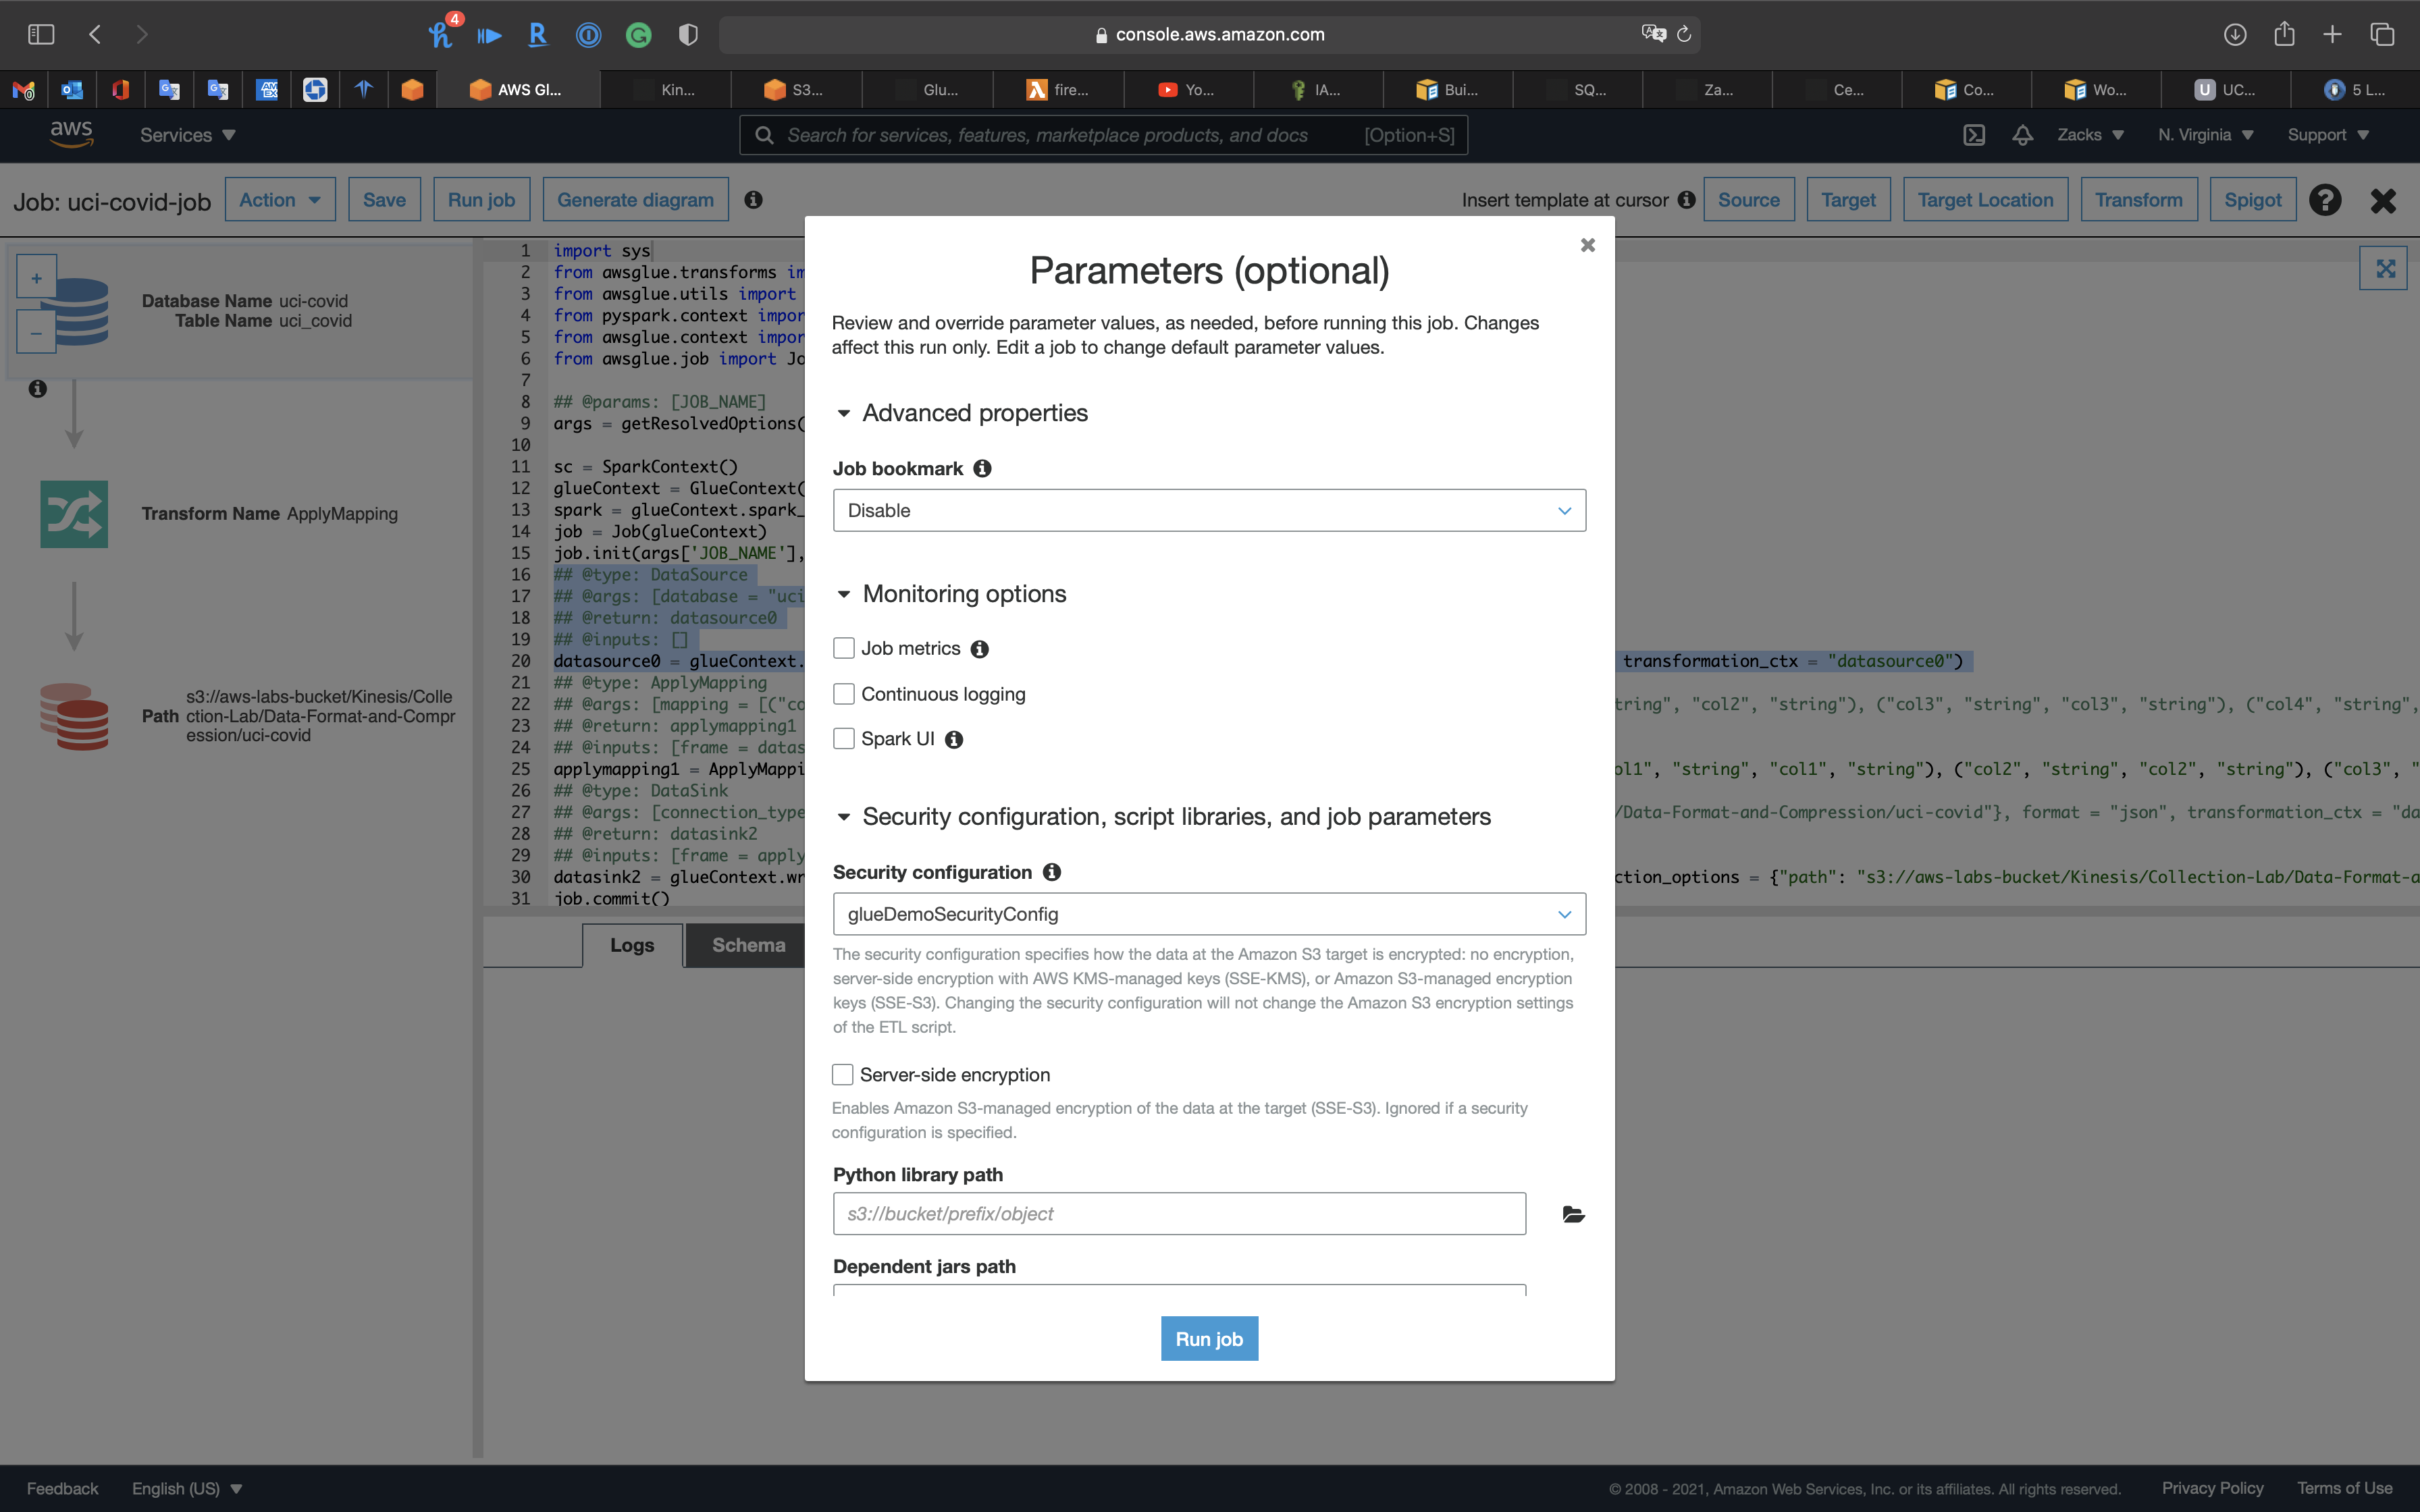
Task: Open the Security configuration dropdown
Action: click(1208, 914)
